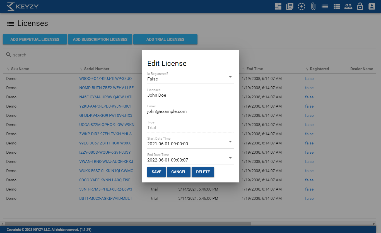Expand the Start Date Time picker
Image resolution: width=381 pixels, height=233 pixels.
pos(230,142)
